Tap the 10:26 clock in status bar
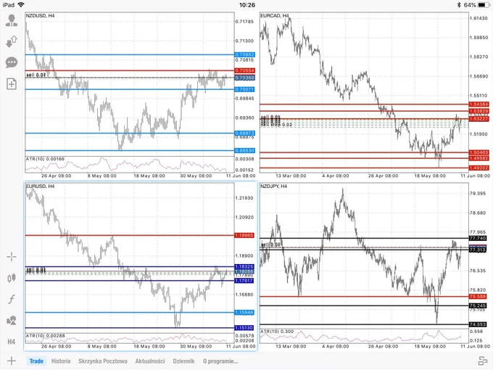This screenshot has width=493, height=370. pos(246,5)
